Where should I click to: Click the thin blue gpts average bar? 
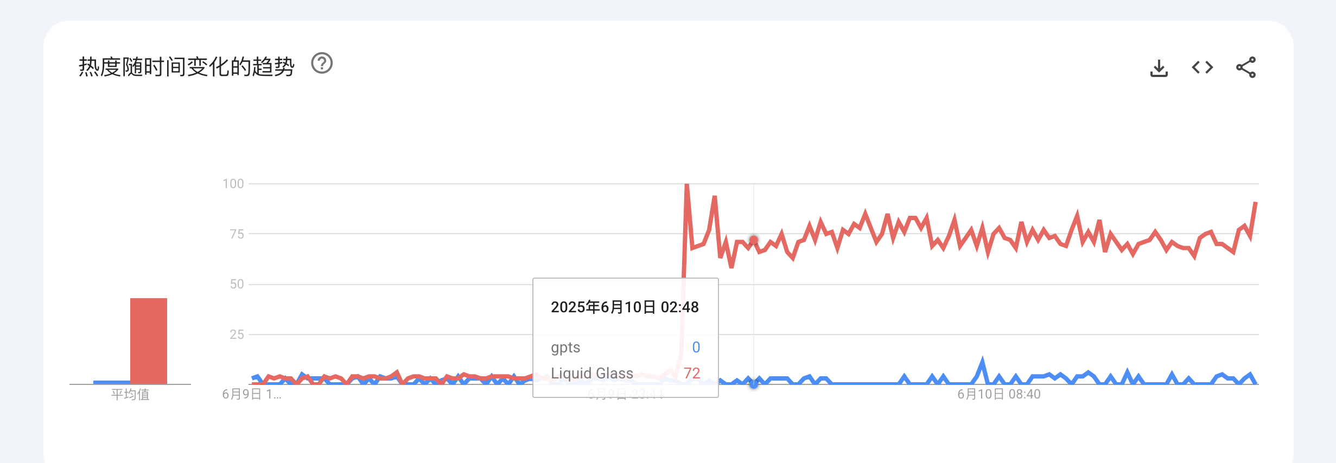111,382
